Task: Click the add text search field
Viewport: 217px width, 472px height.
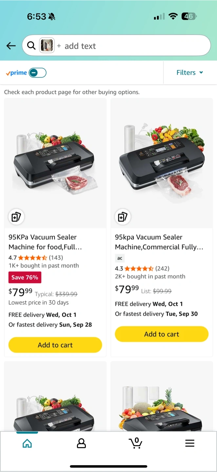Action: click(x=131, y=46)
